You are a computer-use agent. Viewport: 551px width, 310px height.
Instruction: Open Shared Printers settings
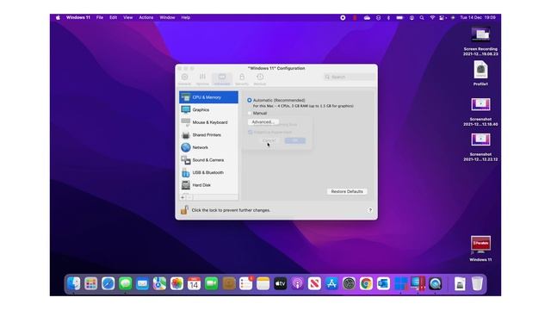(x=208, y=135)
